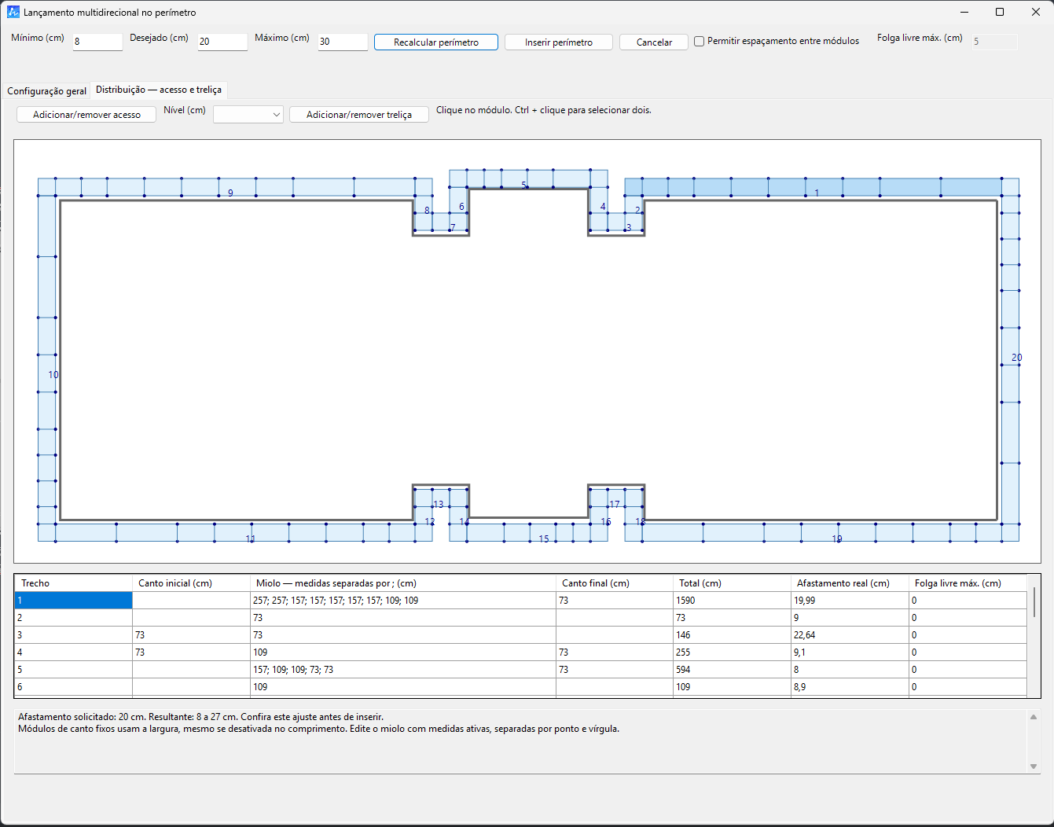
Task: Select the Distribuição — acesso e treliça tab
Action: [159, 90]
